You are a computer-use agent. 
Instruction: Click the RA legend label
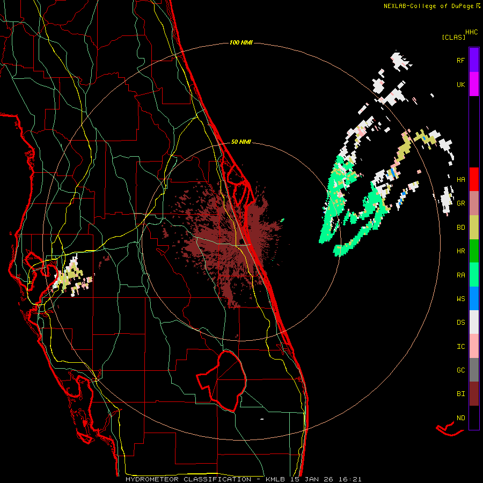pyautogui.click(x=460, y=275)
